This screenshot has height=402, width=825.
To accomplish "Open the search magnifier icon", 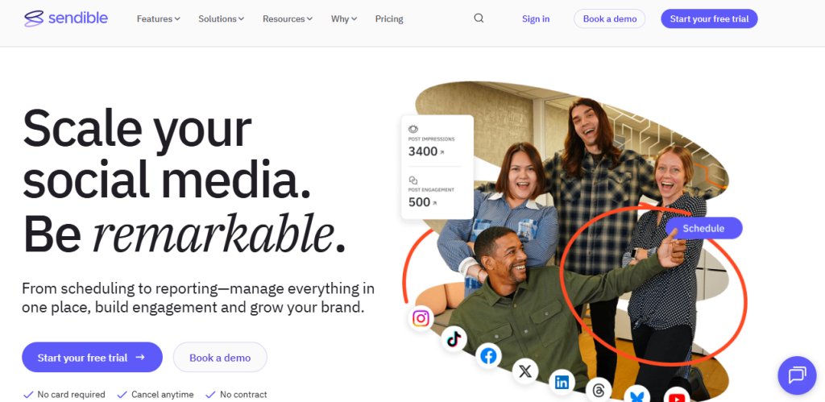I will click(x=479, y=19).
